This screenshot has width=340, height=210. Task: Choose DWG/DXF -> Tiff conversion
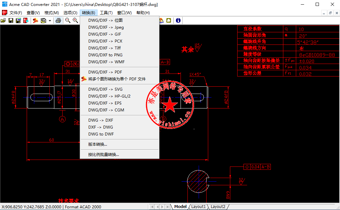[120, 48]
